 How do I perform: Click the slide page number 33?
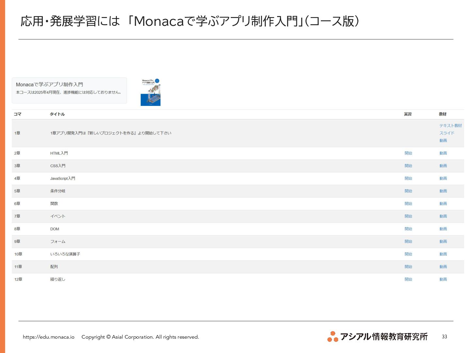[x=445, y=337]
